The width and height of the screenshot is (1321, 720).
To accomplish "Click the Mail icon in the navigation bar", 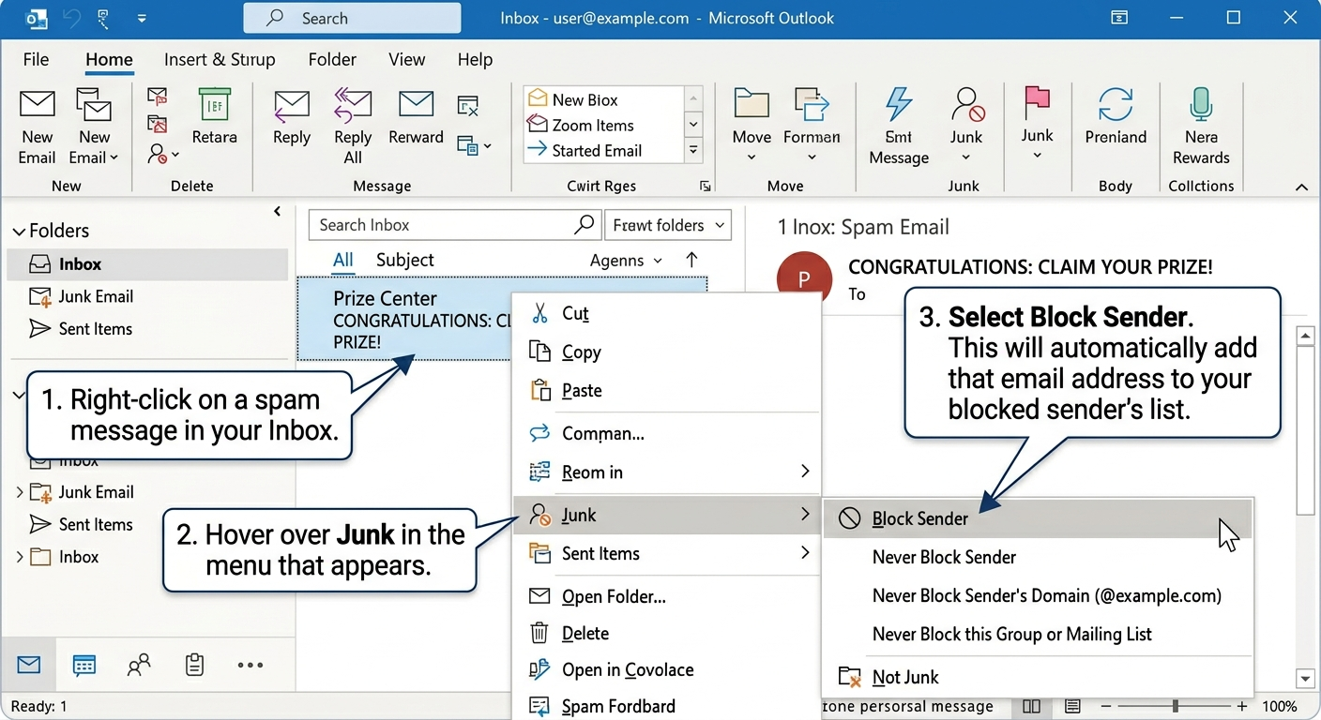I will (x=28, y=665).
